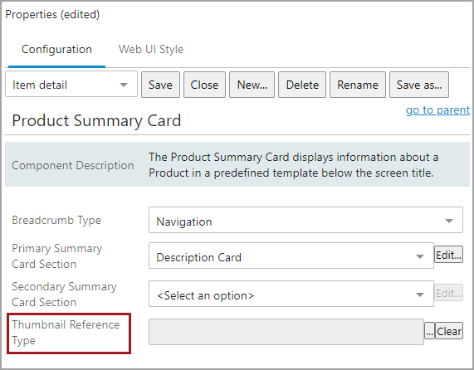This screenshot has width=474, height=370.
Task: Click the Save as... button
Action: tap(419, 85)
